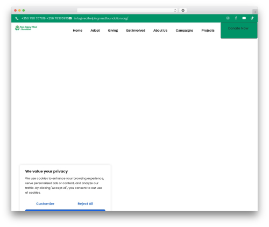Open the Adopt menu item
269x227 pixels.
[x=95, y=31]
